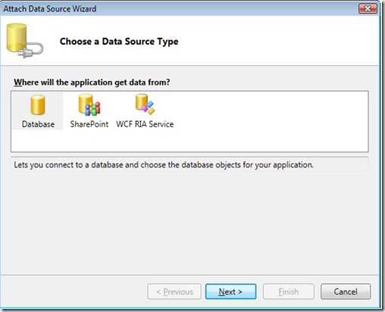This screenshot has width=385, height=312.
Task: Select the "SharePoint" text label
Action: [x=89, y=124]
